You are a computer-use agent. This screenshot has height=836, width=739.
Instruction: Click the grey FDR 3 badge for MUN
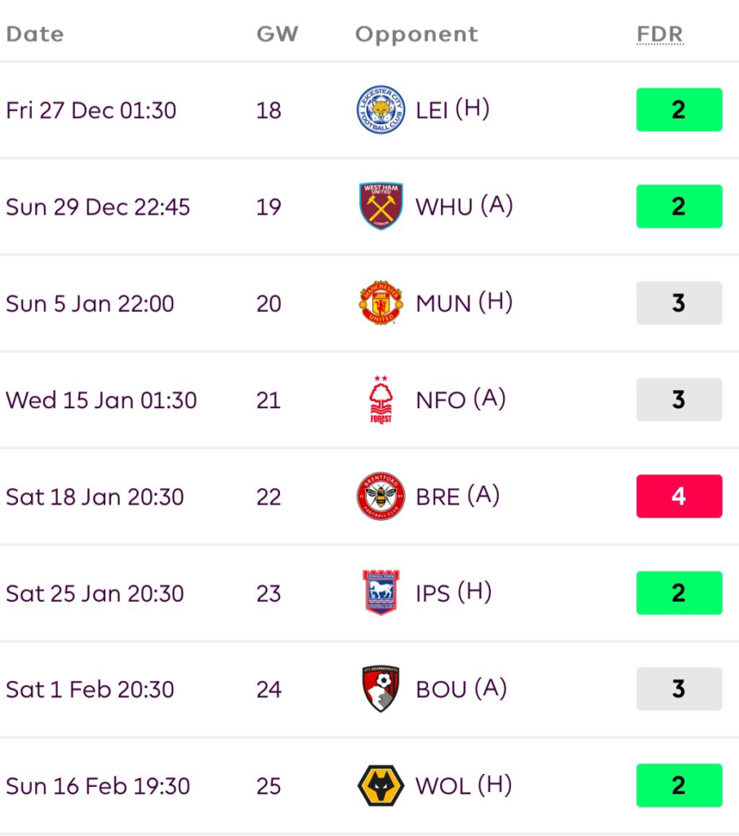(679, 304)
